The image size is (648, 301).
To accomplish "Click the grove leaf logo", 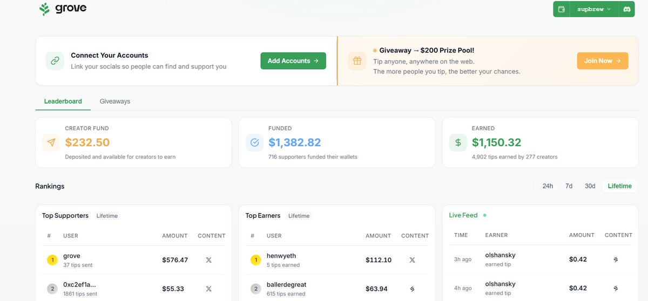I will [x=44, y=9].
